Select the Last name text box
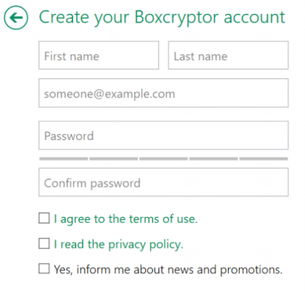The height and width of the screenshot is (293, 305). [x=228, y=56]
